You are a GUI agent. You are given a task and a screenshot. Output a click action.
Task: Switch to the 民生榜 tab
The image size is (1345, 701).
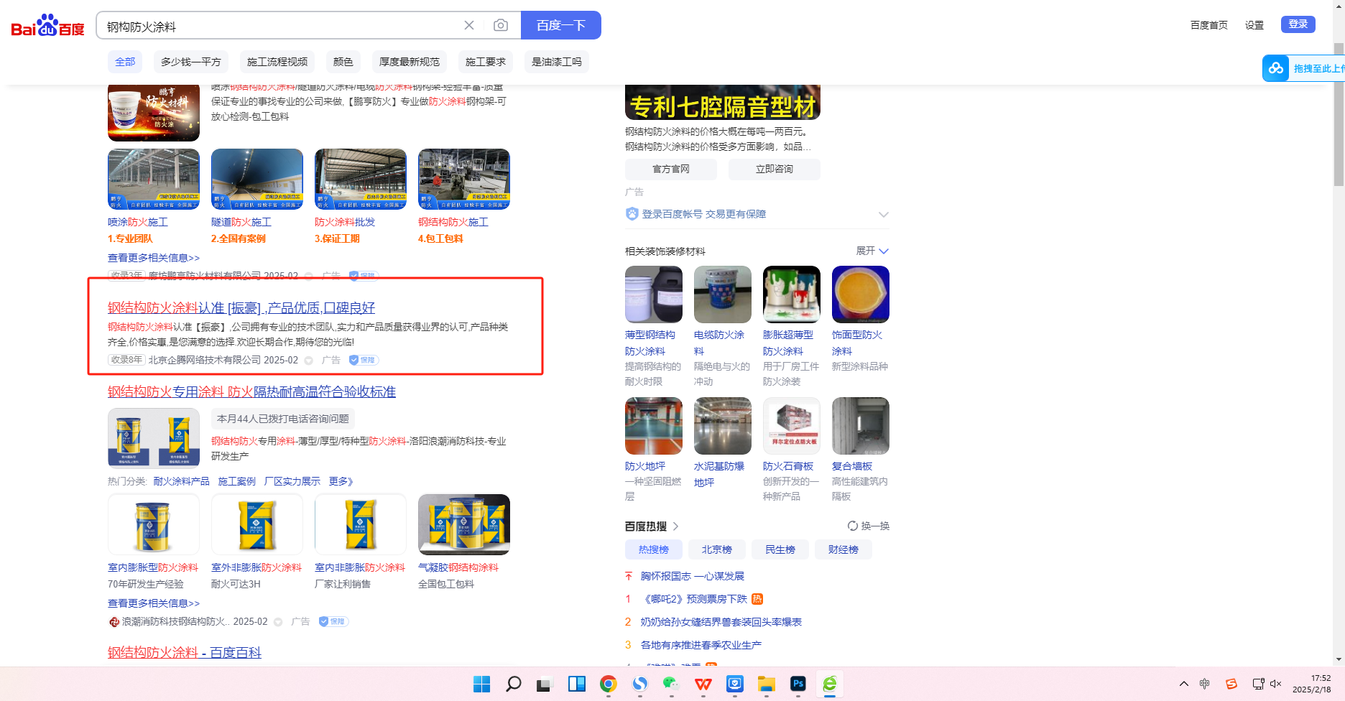tap(780, 549)
